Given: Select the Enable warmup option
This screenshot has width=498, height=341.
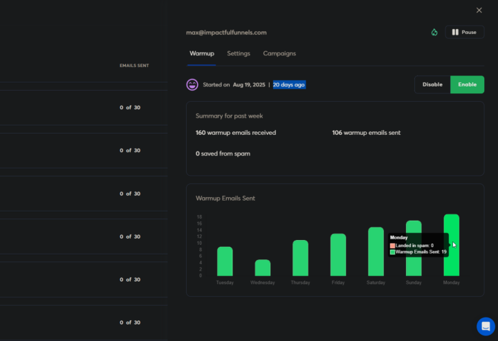Looking at the screenshot, I should 467,84.
